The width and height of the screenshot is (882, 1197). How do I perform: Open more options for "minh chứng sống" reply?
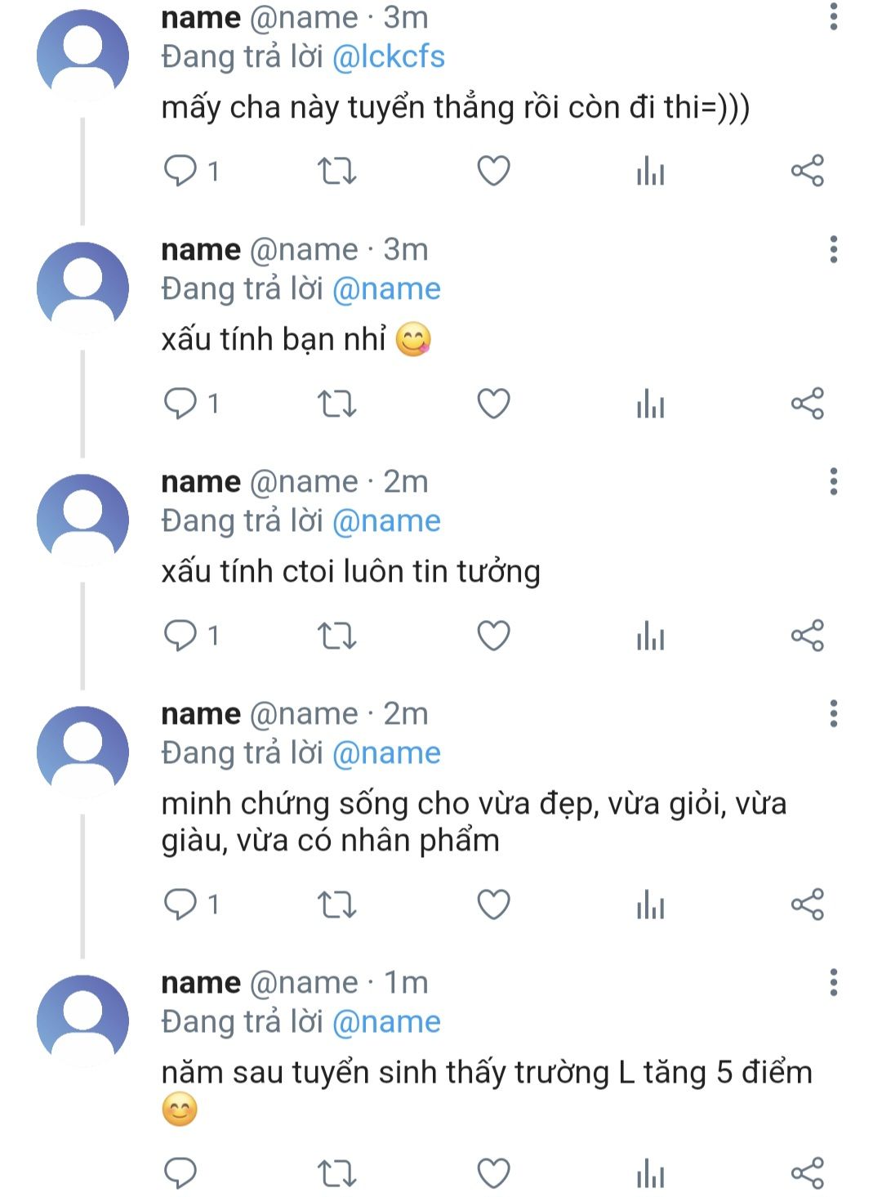pos(833,713)
